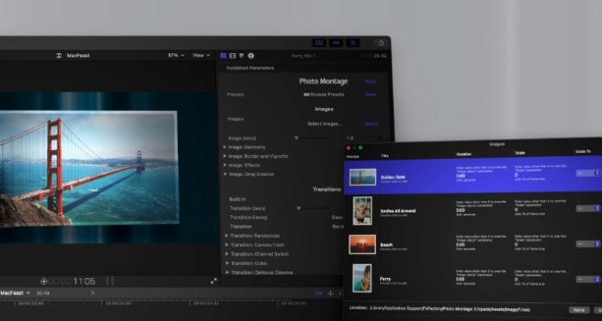Toggle the inspector sliders layout icon
The image size is (602, 321).
point(353,43)
